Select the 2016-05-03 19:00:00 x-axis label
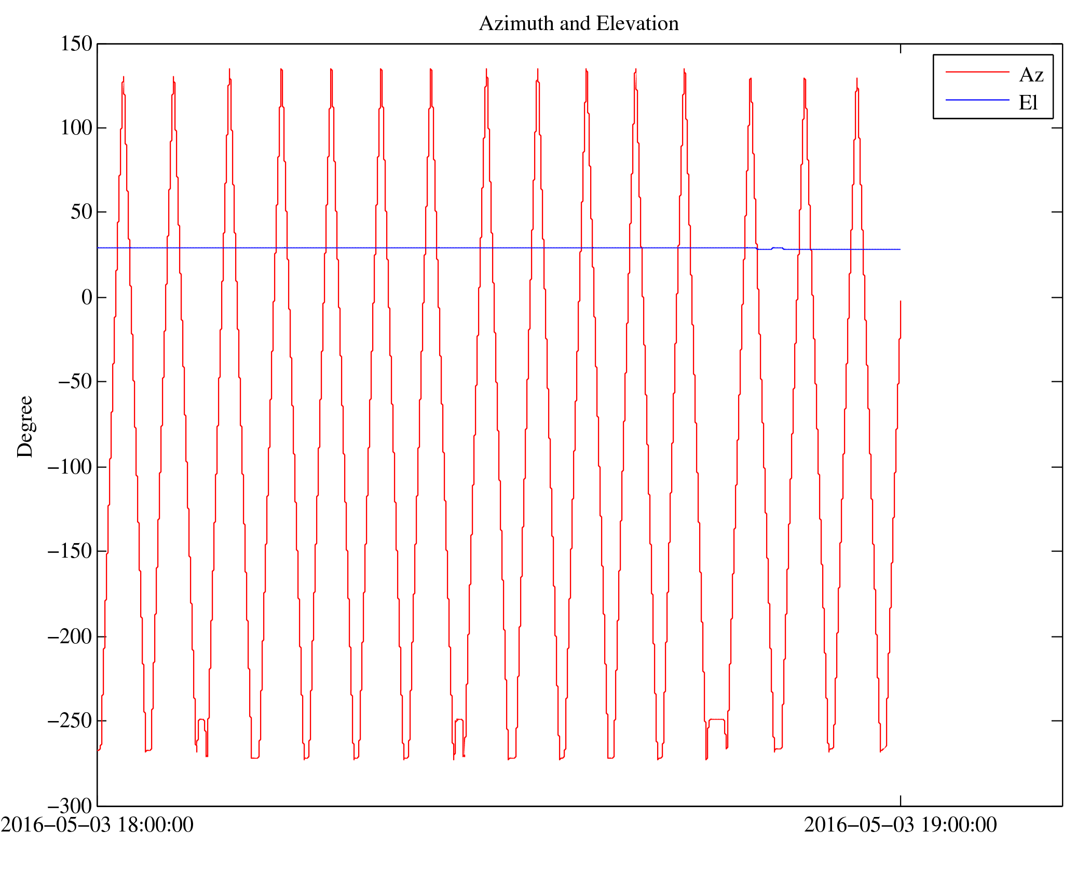Viewport: 1077px width, 873px height. [900, 825]
